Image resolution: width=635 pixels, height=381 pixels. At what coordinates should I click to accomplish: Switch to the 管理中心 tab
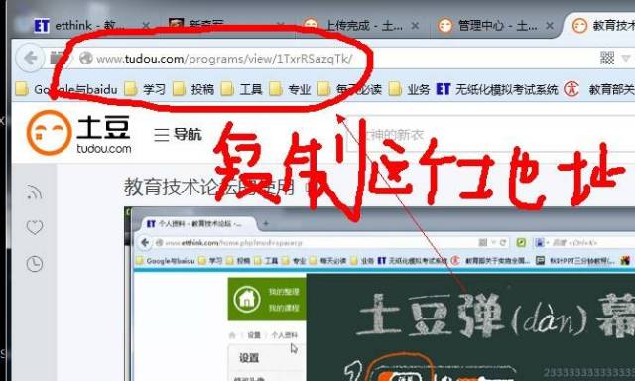coord(496,26)
